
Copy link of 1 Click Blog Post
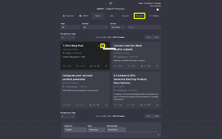[106, 66]
